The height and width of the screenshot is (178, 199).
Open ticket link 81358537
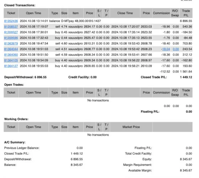pyautogui.click(x=11, y=27)
